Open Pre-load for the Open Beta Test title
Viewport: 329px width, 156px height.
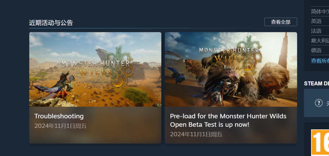point(228,120)
